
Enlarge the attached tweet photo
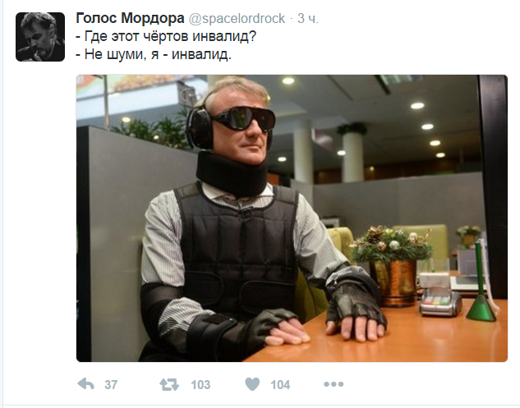coord(292,218)
